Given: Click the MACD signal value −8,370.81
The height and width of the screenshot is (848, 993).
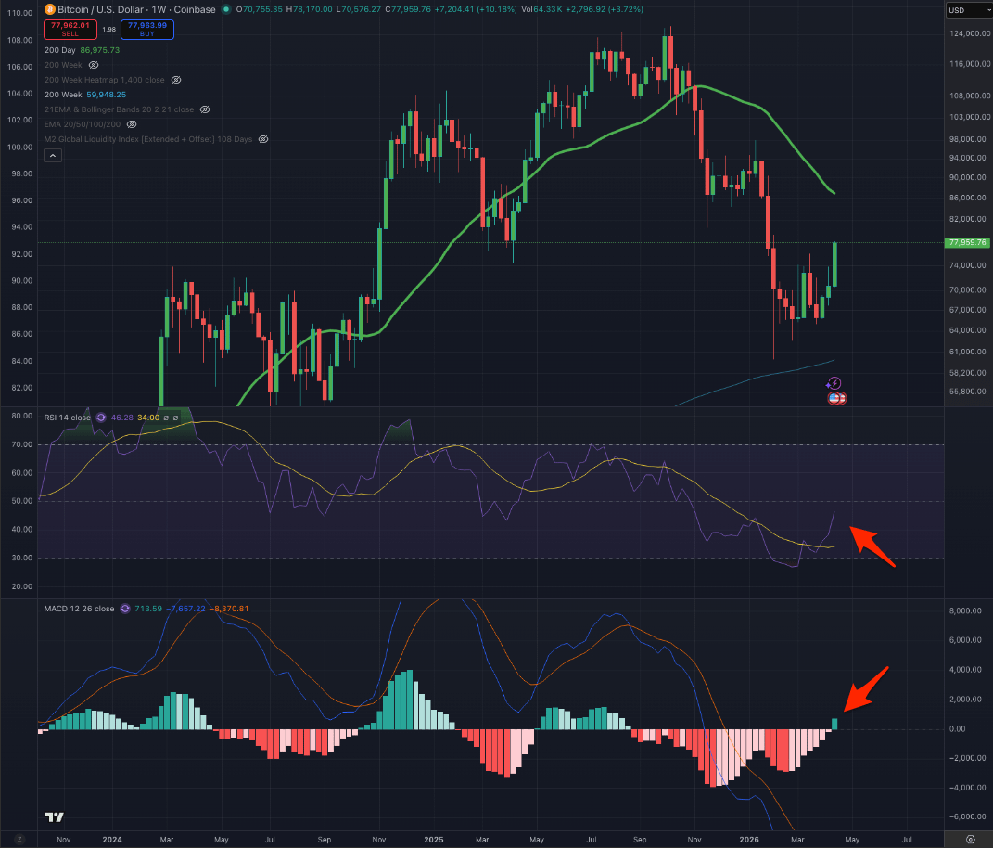Looking at the screenshot, I should [x=229, y=609].
